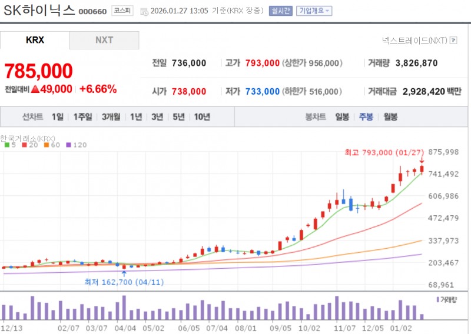Click the 실시간 button

pos(281,11)
